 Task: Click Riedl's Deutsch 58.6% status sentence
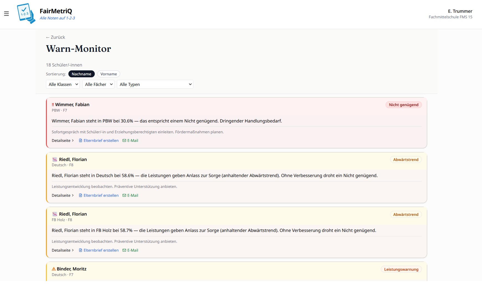pos(215,175)
